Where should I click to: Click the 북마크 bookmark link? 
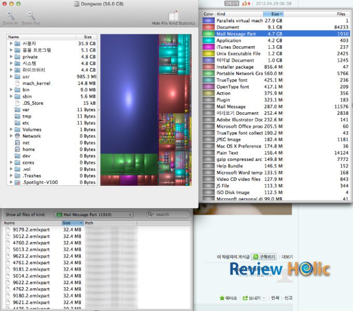(x=228, y=298)
